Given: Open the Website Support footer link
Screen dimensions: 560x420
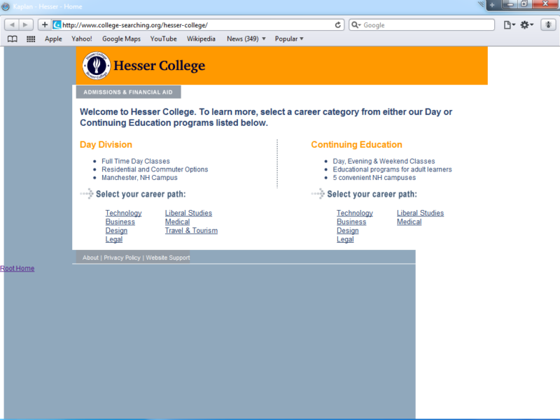Looking at the screenshot, I should (168, 258).
